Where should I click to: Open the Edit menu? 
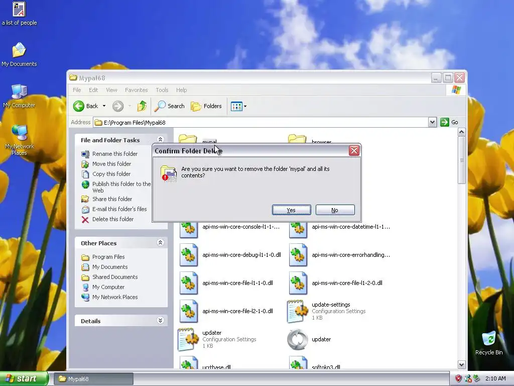coord(93,90)
